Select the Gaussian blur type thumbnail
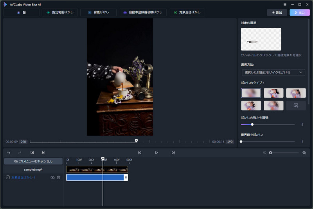313x209 pixels. click(x=251, y=93)
